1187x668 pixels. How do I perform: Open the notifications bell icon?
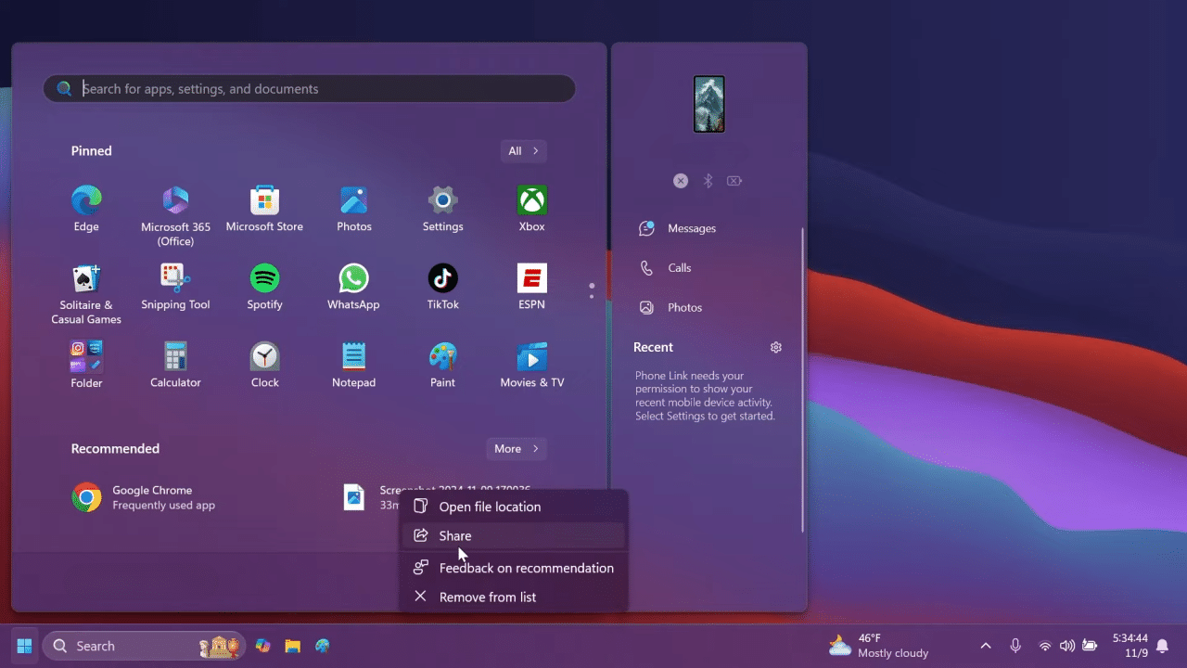(1162, 646)
